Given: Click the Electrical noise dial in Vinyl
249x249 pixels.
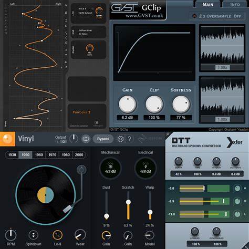Looking at the screenshot, I should tap(146, 168).
